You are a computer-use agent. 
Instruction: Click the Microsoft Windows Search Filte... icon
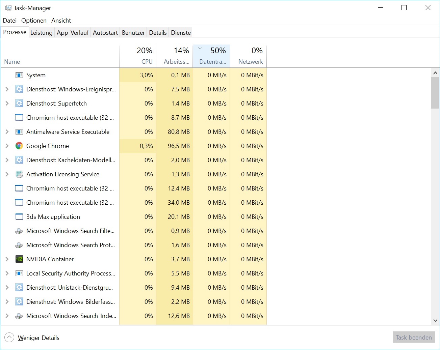click(x=19, y=231)
